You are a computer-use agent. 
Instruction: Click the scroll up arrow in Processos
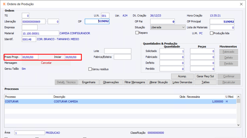coord(238,97)
